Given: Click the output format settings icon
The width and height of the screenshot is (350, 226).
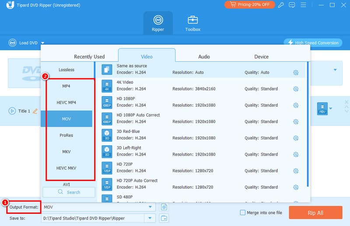Looking at the screenshot, I should click(164, 207).
